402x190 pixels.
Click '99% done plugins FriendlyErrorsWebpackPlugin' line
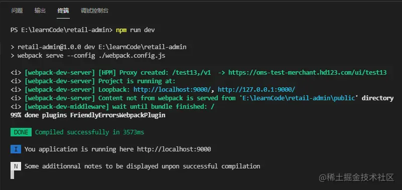88,115
